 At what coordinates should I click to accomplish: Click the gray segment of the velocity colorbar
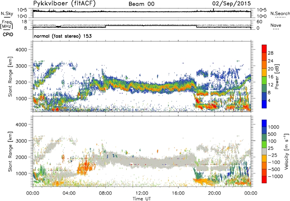click(264, 151)
